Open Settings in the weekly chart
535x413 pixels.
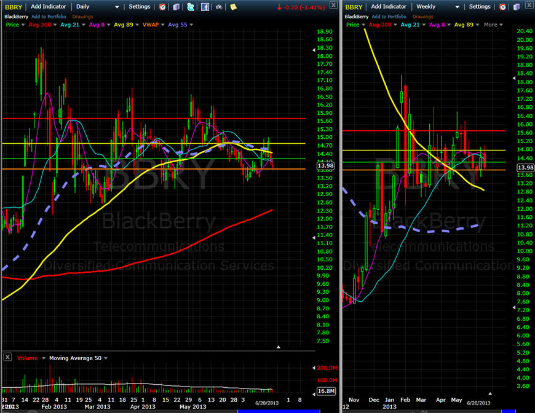pos(480,7)
